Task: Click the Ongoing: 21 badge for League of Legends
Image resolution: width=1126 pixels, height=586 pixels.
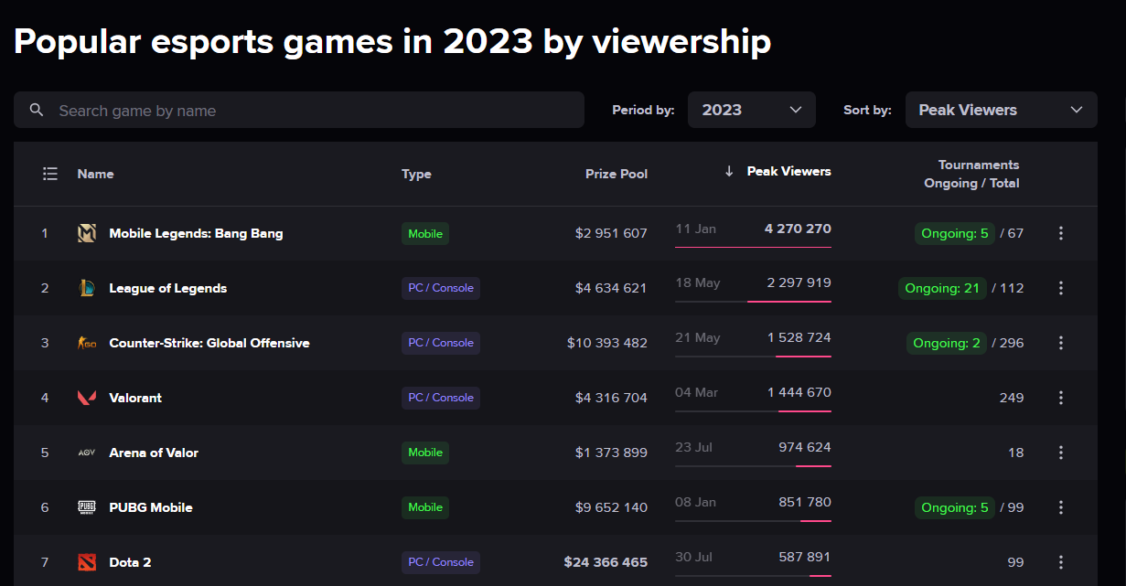Action: [942, 288]
